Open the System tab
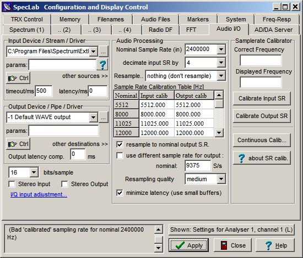The height and width of the screenshot is (258, 303). 236,19
